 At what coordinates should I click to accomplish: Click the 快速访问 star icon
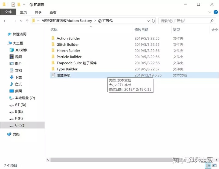point(9,34)
